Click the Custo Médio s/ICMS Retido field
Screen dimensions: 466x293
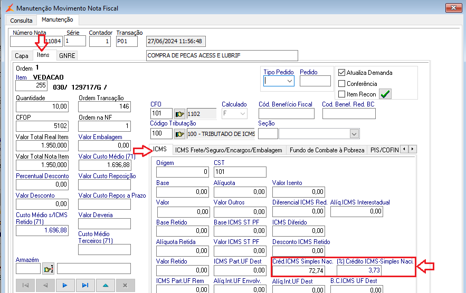click(42, 231)
